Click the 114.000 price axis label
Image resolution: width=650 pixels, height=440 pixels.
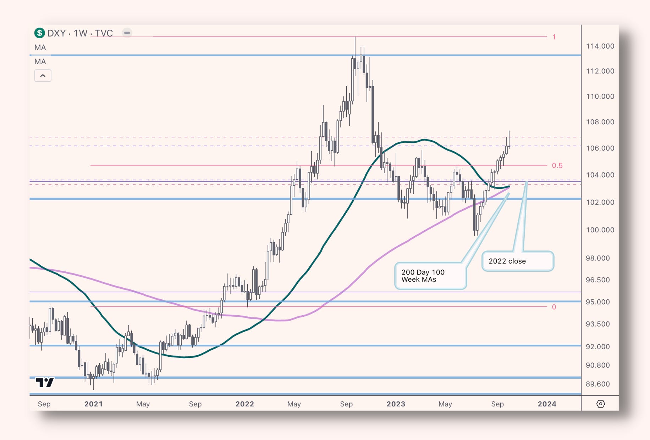point(600,46)
